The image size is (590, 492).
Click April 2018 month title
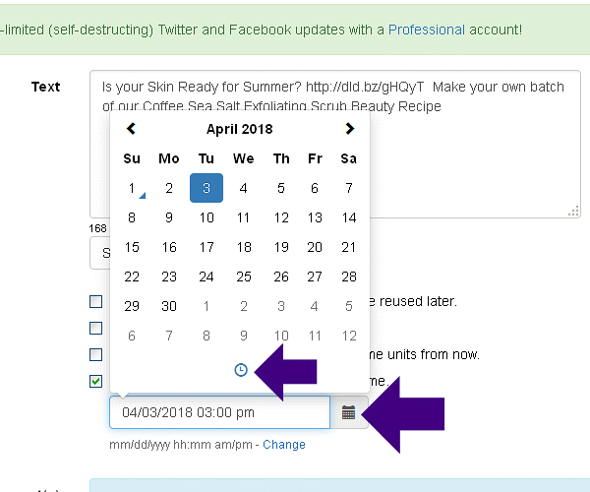pos(240,129)
